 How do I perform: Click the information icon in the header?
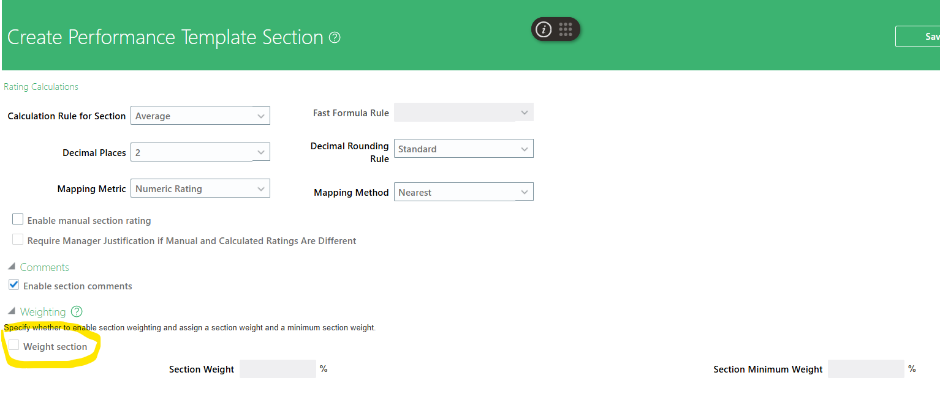[x=544, y=29]
